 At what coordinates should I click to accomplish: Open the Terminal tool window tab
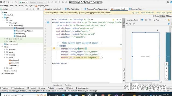click(x=32, y=88)
